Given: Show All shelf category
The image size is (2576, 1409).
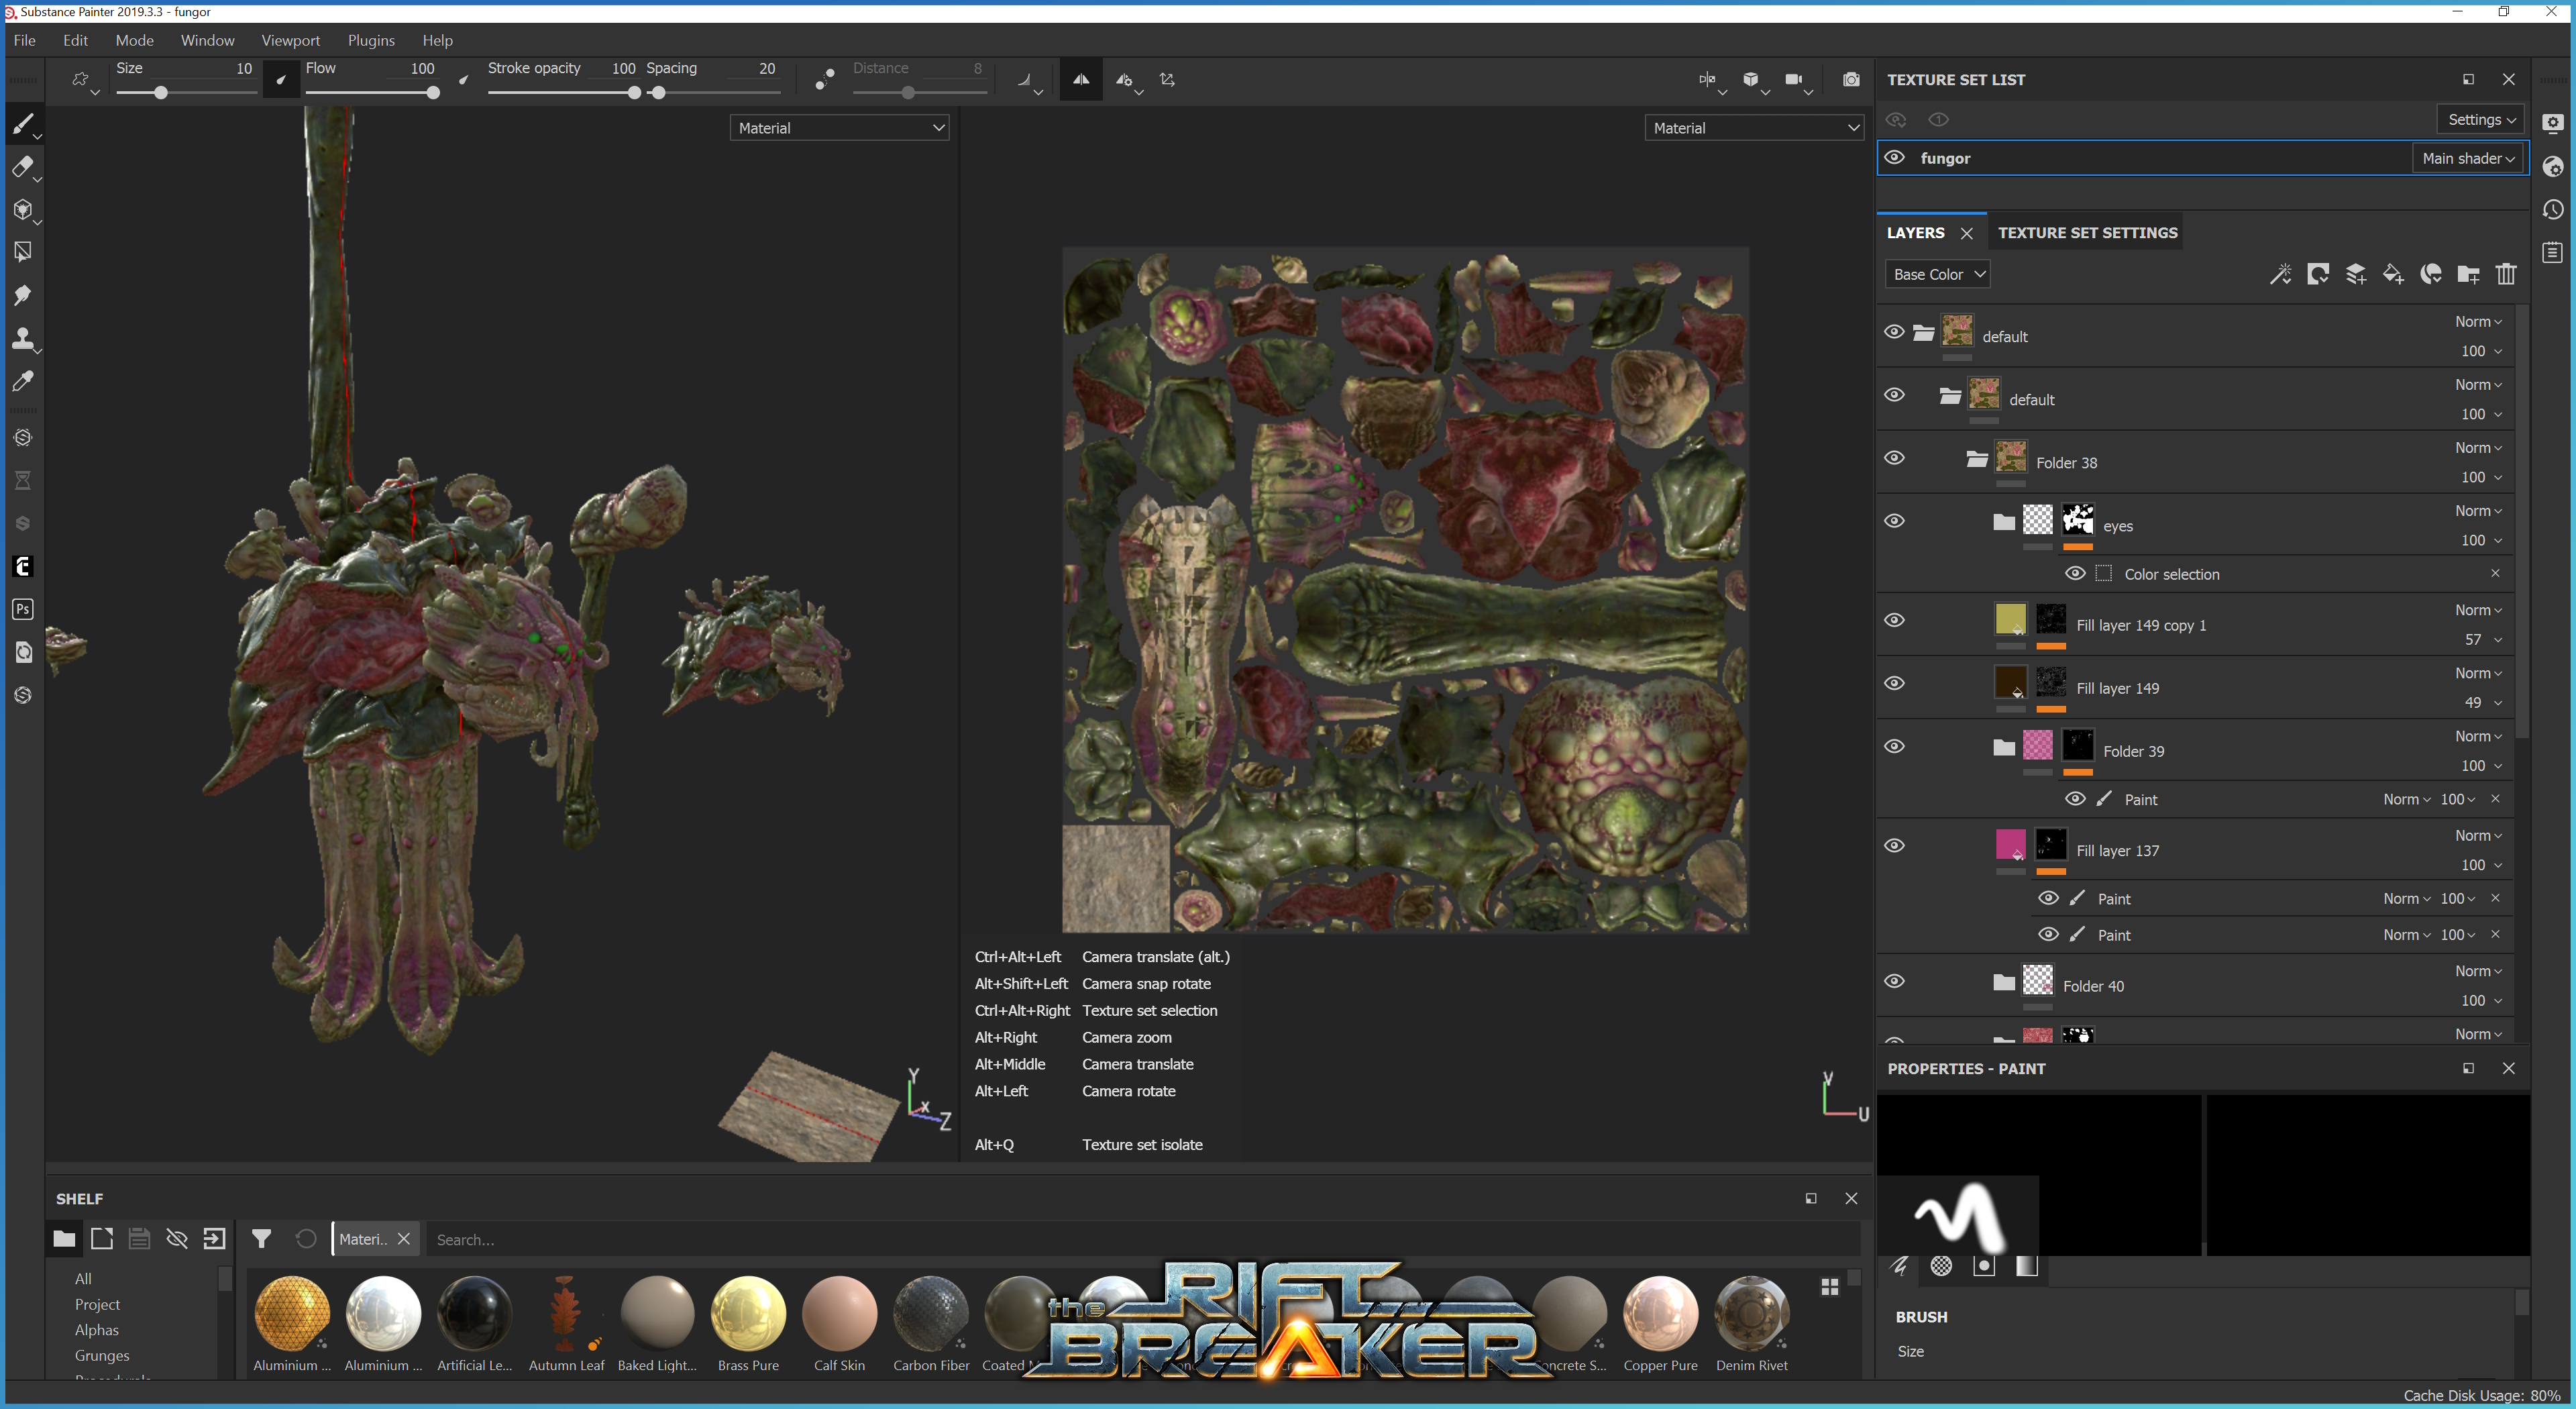Looking at the screenshot, I should 83,1279.
